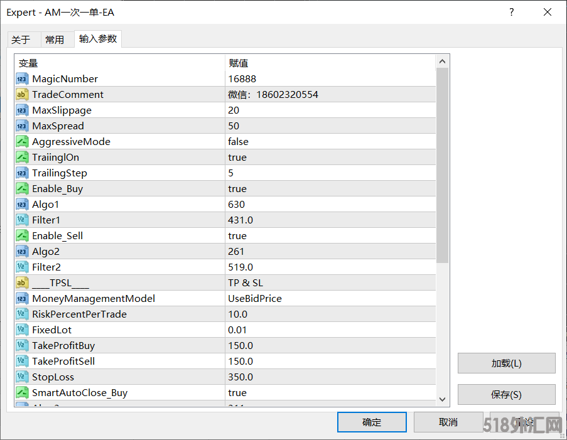Viewport: 567px width, 440px height.
Task: Edit MaxSlippage value 20
Action: 330,110
